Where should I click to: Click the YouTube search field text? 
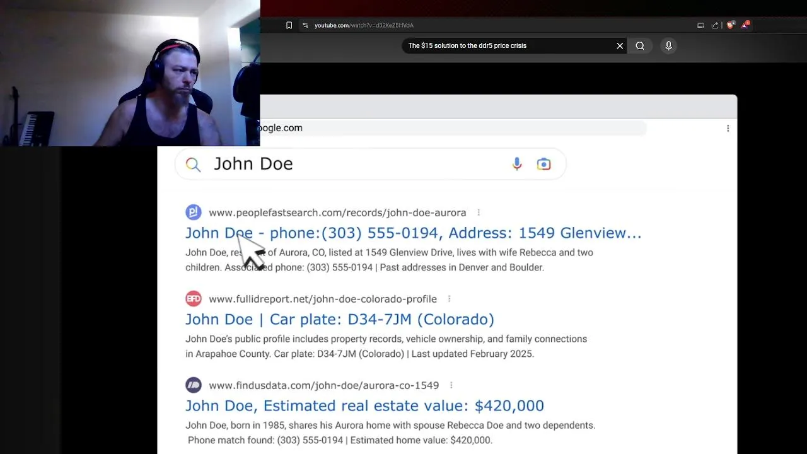click(467, 45)
